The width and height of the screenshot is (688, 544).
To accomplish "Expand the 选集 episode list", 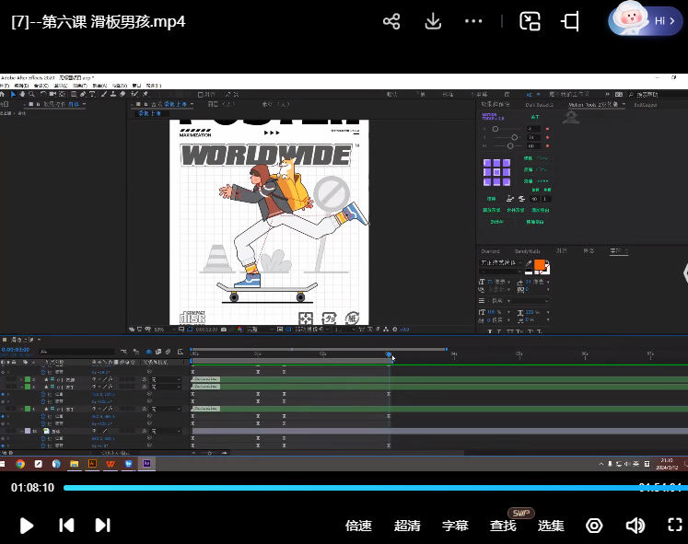I will 551,526.
